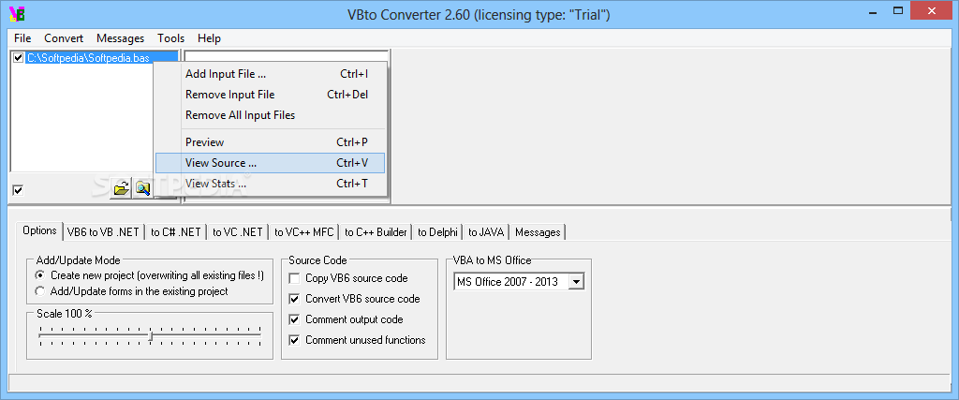Select View Source menu entry
This screenshot has width=959, height=400.
click(271, 163)
